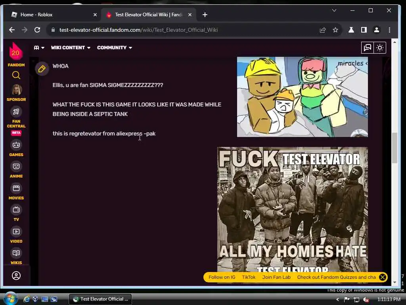This screenshot has width=406, height=305.
Task: Open the Test Elevator homies meme image
Action: [x=293, y=210]
